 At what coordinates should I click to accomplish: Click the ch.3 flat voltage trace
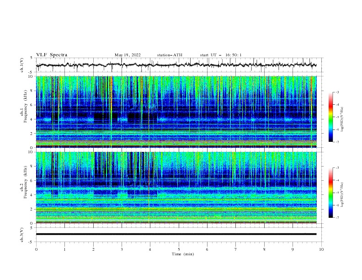[176, 234]
